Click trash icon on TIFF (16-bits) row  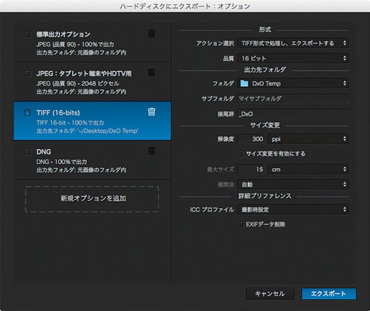151,112
